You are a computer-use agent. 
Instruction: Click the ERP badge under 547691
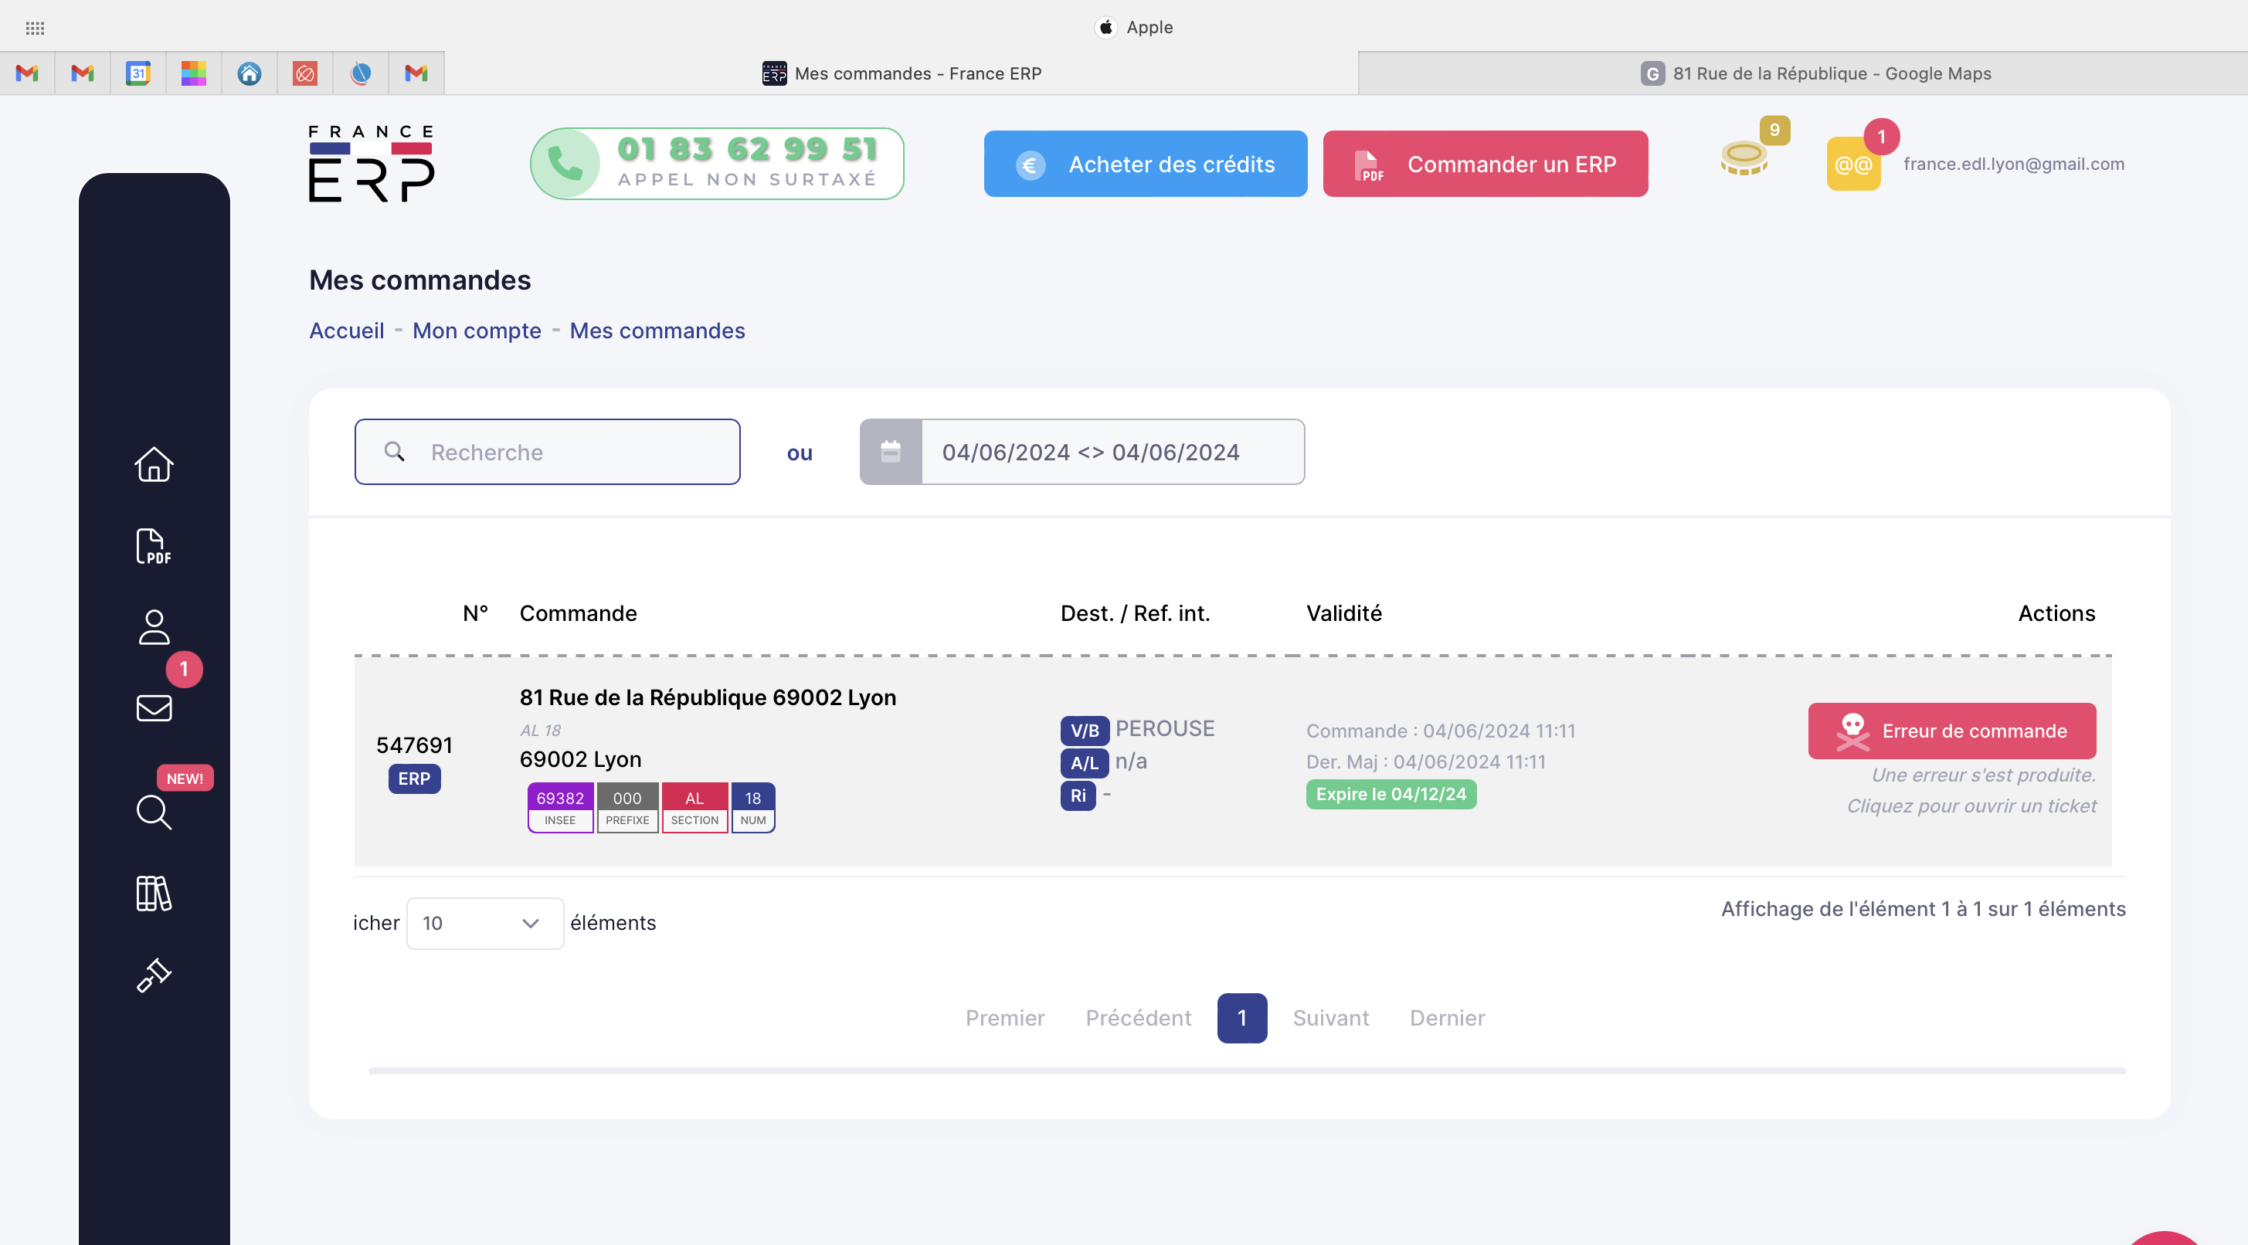pos(413,779)
